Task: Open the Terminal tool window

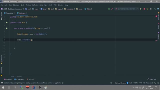Action: click(x=8, y=79)
